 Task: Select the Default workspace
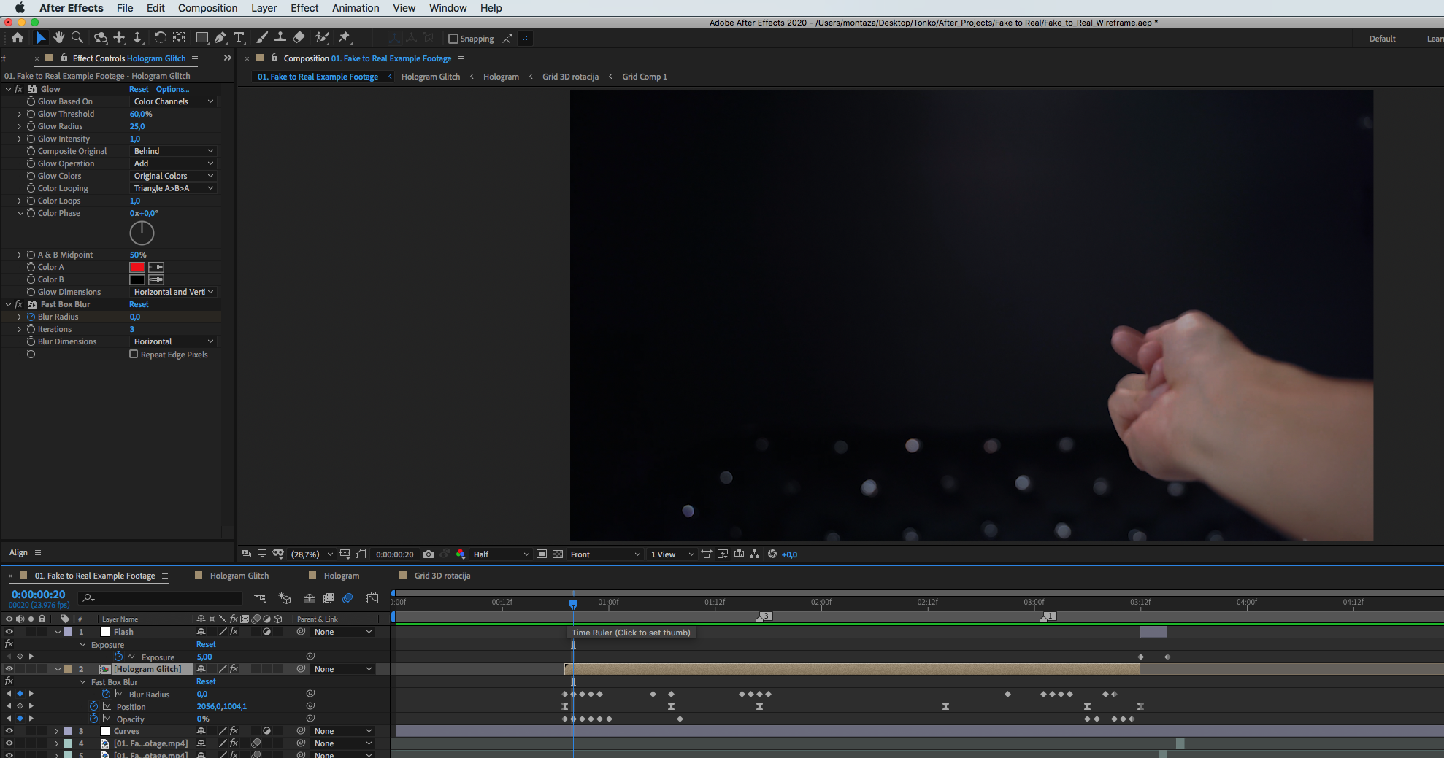pyautogui.click(x=1382, y=39)
